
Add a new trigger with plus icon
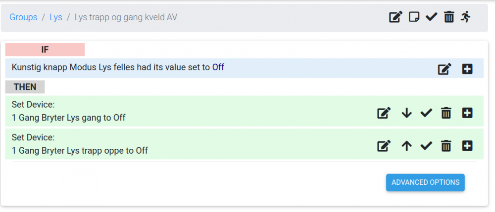(x=467, y=69)
